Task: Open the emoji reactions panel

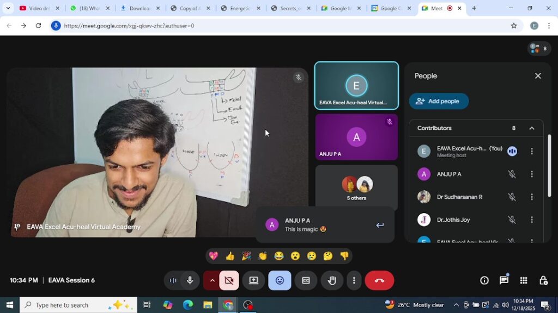Action: pyautogui.click(x=280, y=280)
